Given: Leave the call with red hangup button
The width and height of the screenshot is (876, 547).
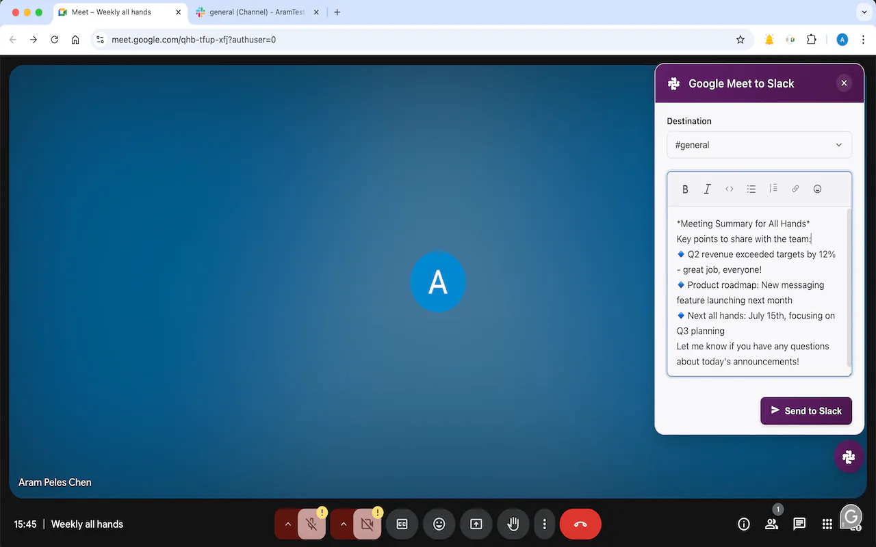Looking at the screenshot, I should pyautogui.click(x=580, y=524).
